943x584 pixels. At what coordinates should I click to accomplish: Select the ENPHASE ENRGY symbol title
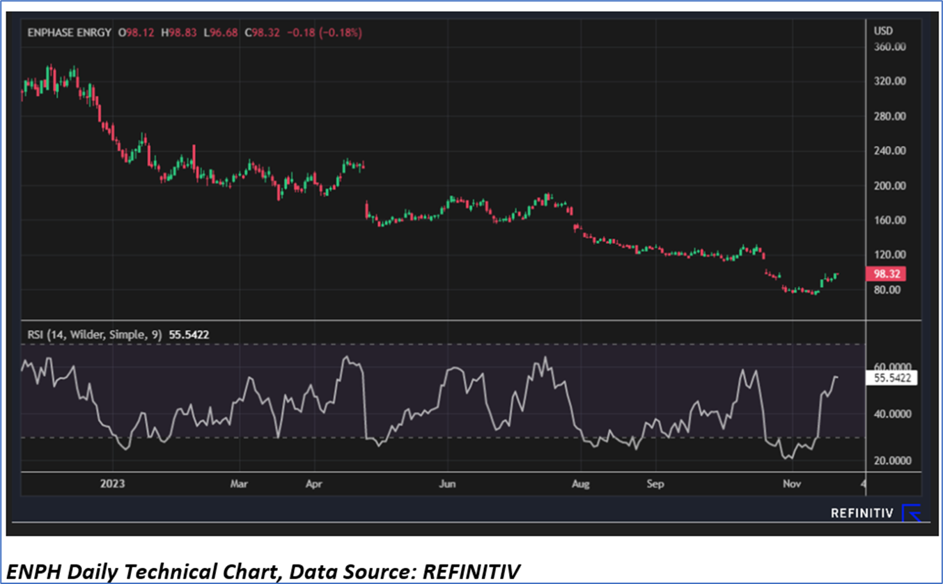(69, 33)
